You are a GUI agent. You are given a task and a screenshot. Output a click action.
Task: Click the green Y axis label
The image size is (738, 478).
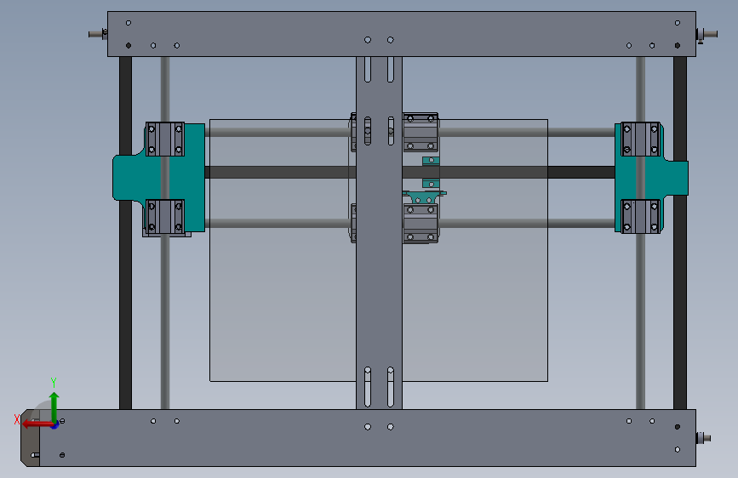[54, 382]
